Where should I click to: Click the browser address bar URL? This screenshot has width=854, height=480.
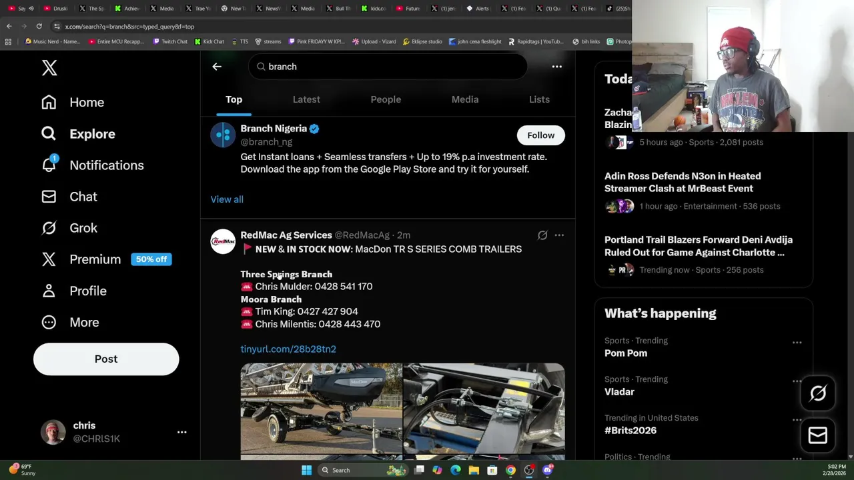(129, 27)
